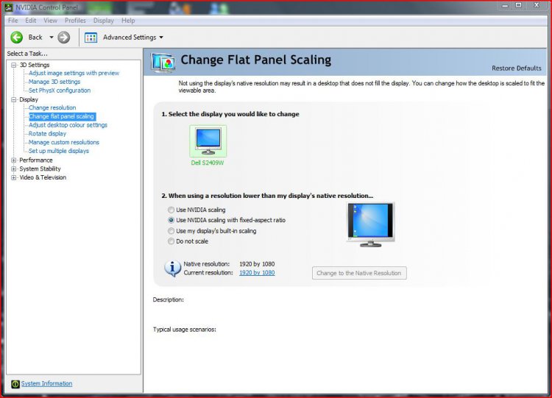This screenshot has height=398, width=552.
Task: Open Set PhysX configuration
Action: [60, 90]
